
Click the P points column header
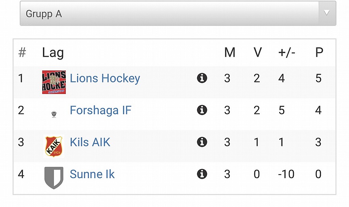point(319,52)
